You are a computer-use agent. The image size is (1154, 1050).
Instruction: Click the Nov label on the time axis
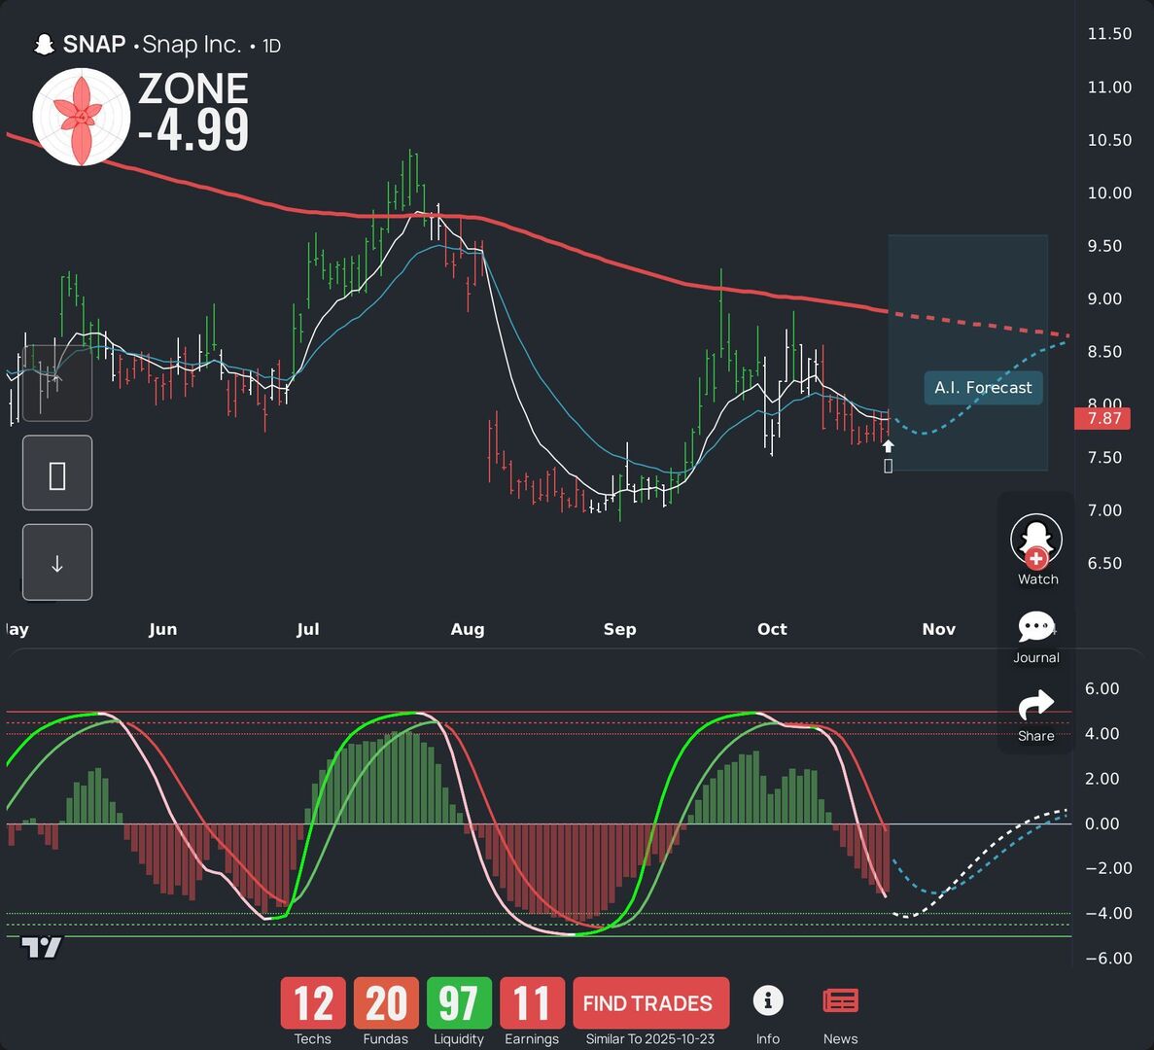[x=939, y=629]
